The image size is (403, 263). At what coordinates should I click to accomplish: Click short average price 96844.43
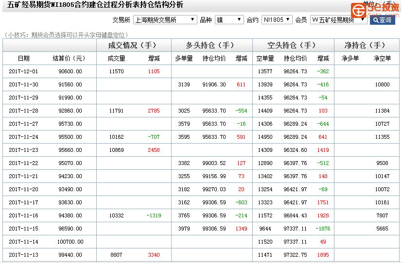tap(295, 215)
